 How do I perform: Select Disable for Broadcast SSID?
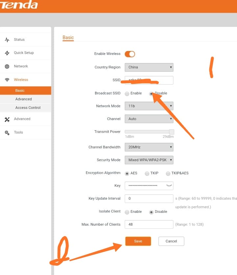pyautogui.click(x=151, y=94)
